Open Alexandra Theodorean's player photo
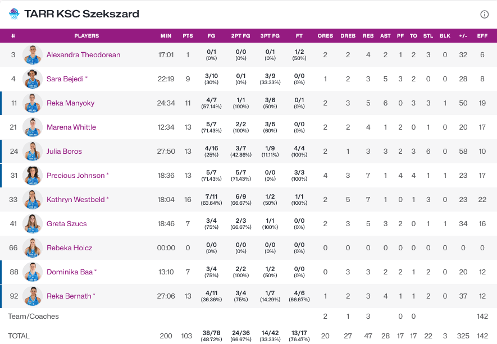The width and height of the screenshot is (497, 344). 33,55
